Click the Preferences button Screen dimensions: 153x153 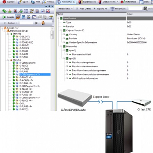[x=128, y=2]
